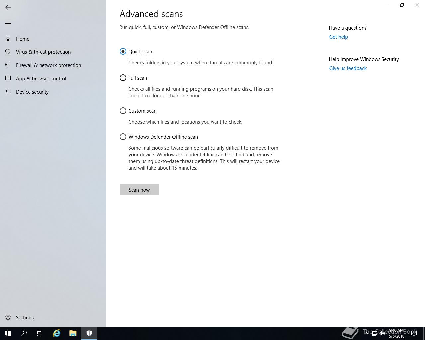Click 'Choose which files and locations' description
The height and width of the screenshot is (340, 425).
point(185,122)
